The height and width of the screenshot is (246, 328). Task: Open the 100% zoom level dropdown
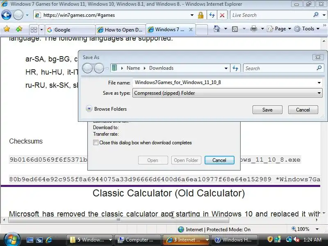pyautogui.click(x=317, y=229)
